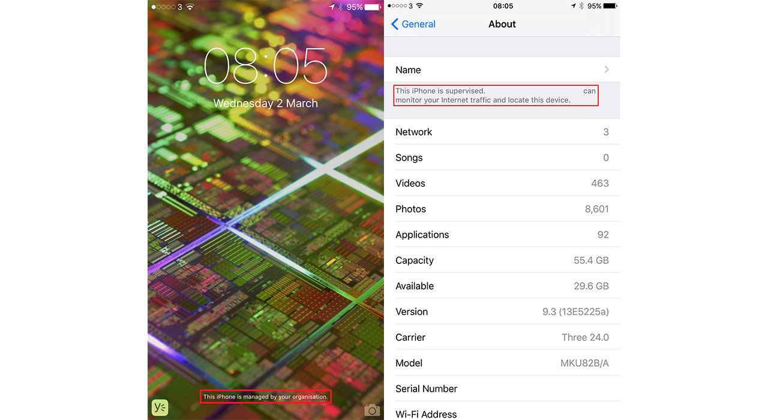
Task: Tap the Bluetooth icon in lock screen status bar
Action: tap(341, 7)
